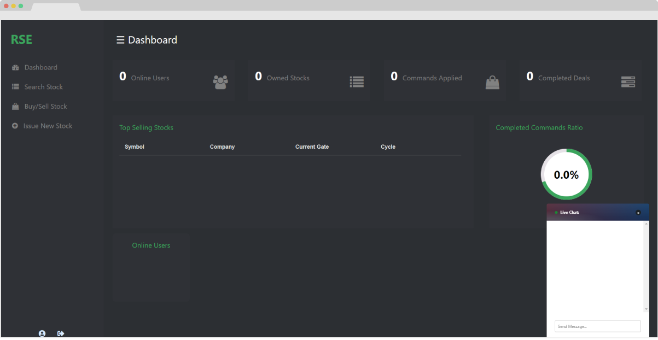Open Dashboard in the sidebar
The height and width of the screenshot is (340, 658).
click(40, 67)
